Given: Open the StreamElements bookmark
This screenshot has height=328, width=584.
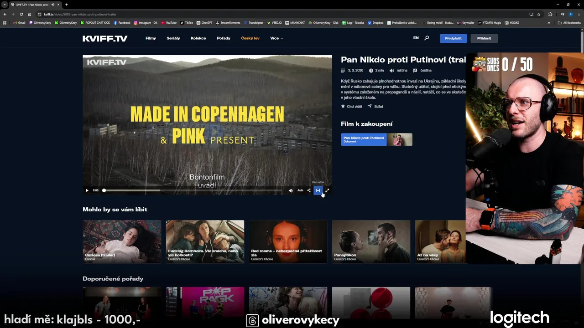Looking at the screenshot, I should click(x=228, y=22).
